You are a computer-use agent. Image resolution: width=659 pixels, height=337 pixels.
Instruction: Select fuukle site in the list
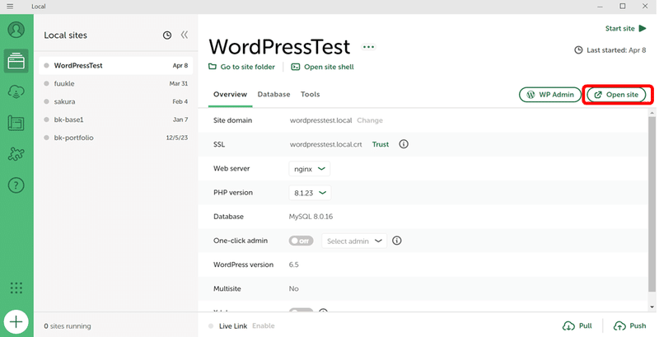click(115, 83)
